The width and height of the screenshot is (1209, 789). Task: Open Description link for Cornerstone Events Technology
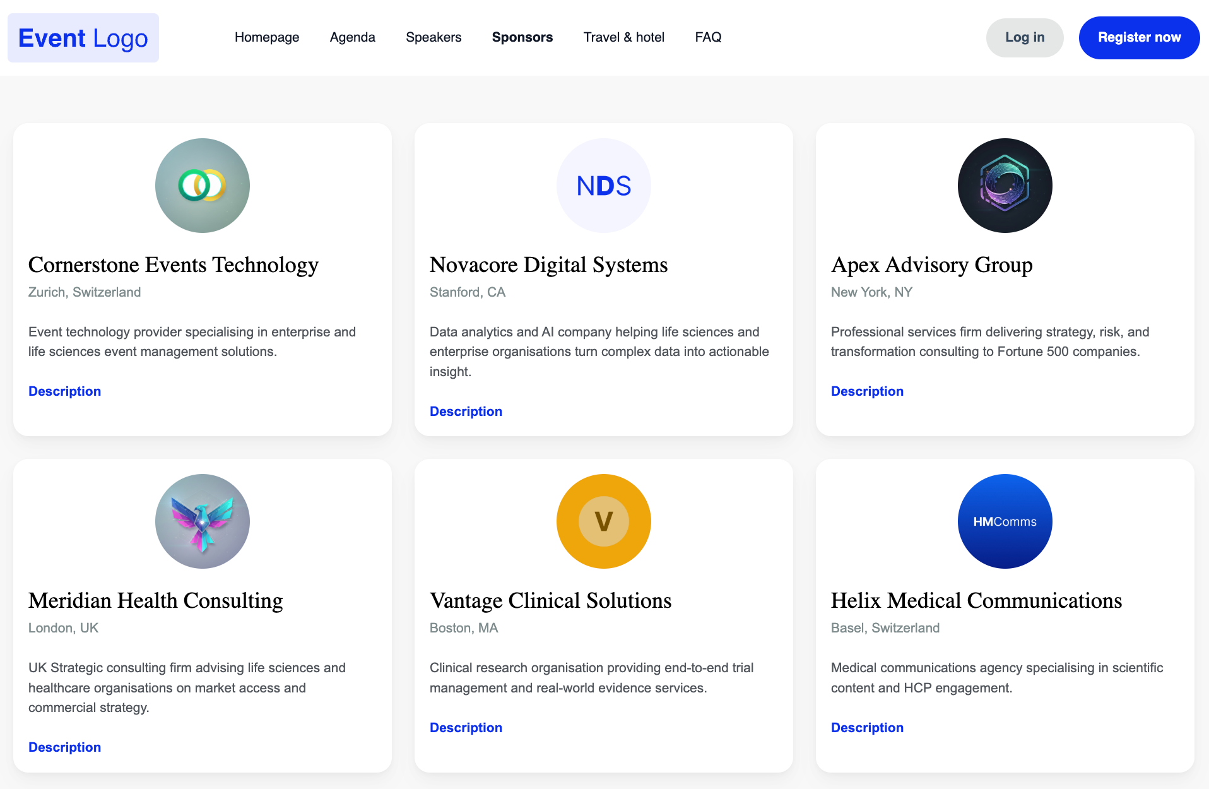pyautogui.click(x=65, y=391)
